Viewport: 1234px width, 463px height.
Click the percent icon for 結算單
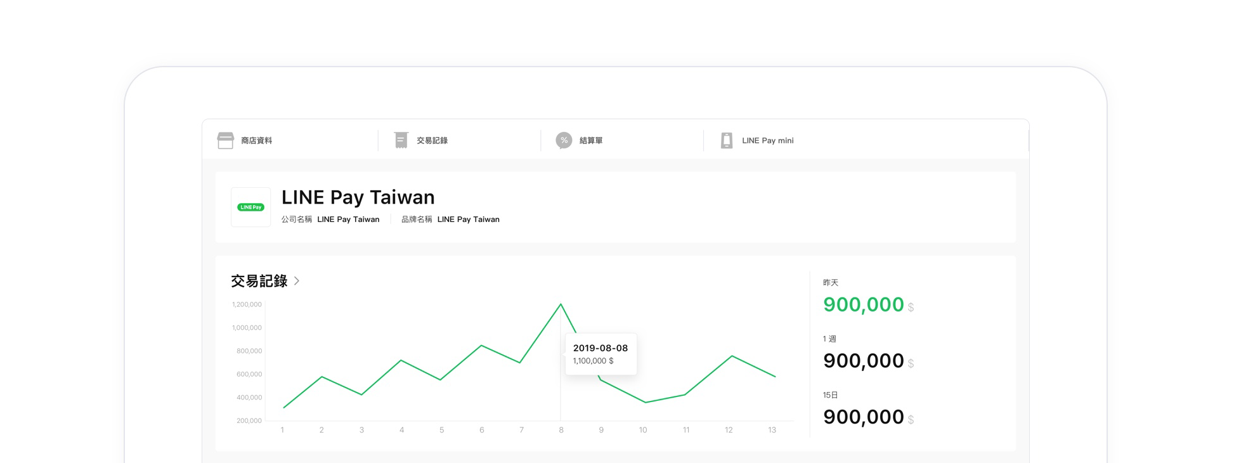tap(564, 140)
